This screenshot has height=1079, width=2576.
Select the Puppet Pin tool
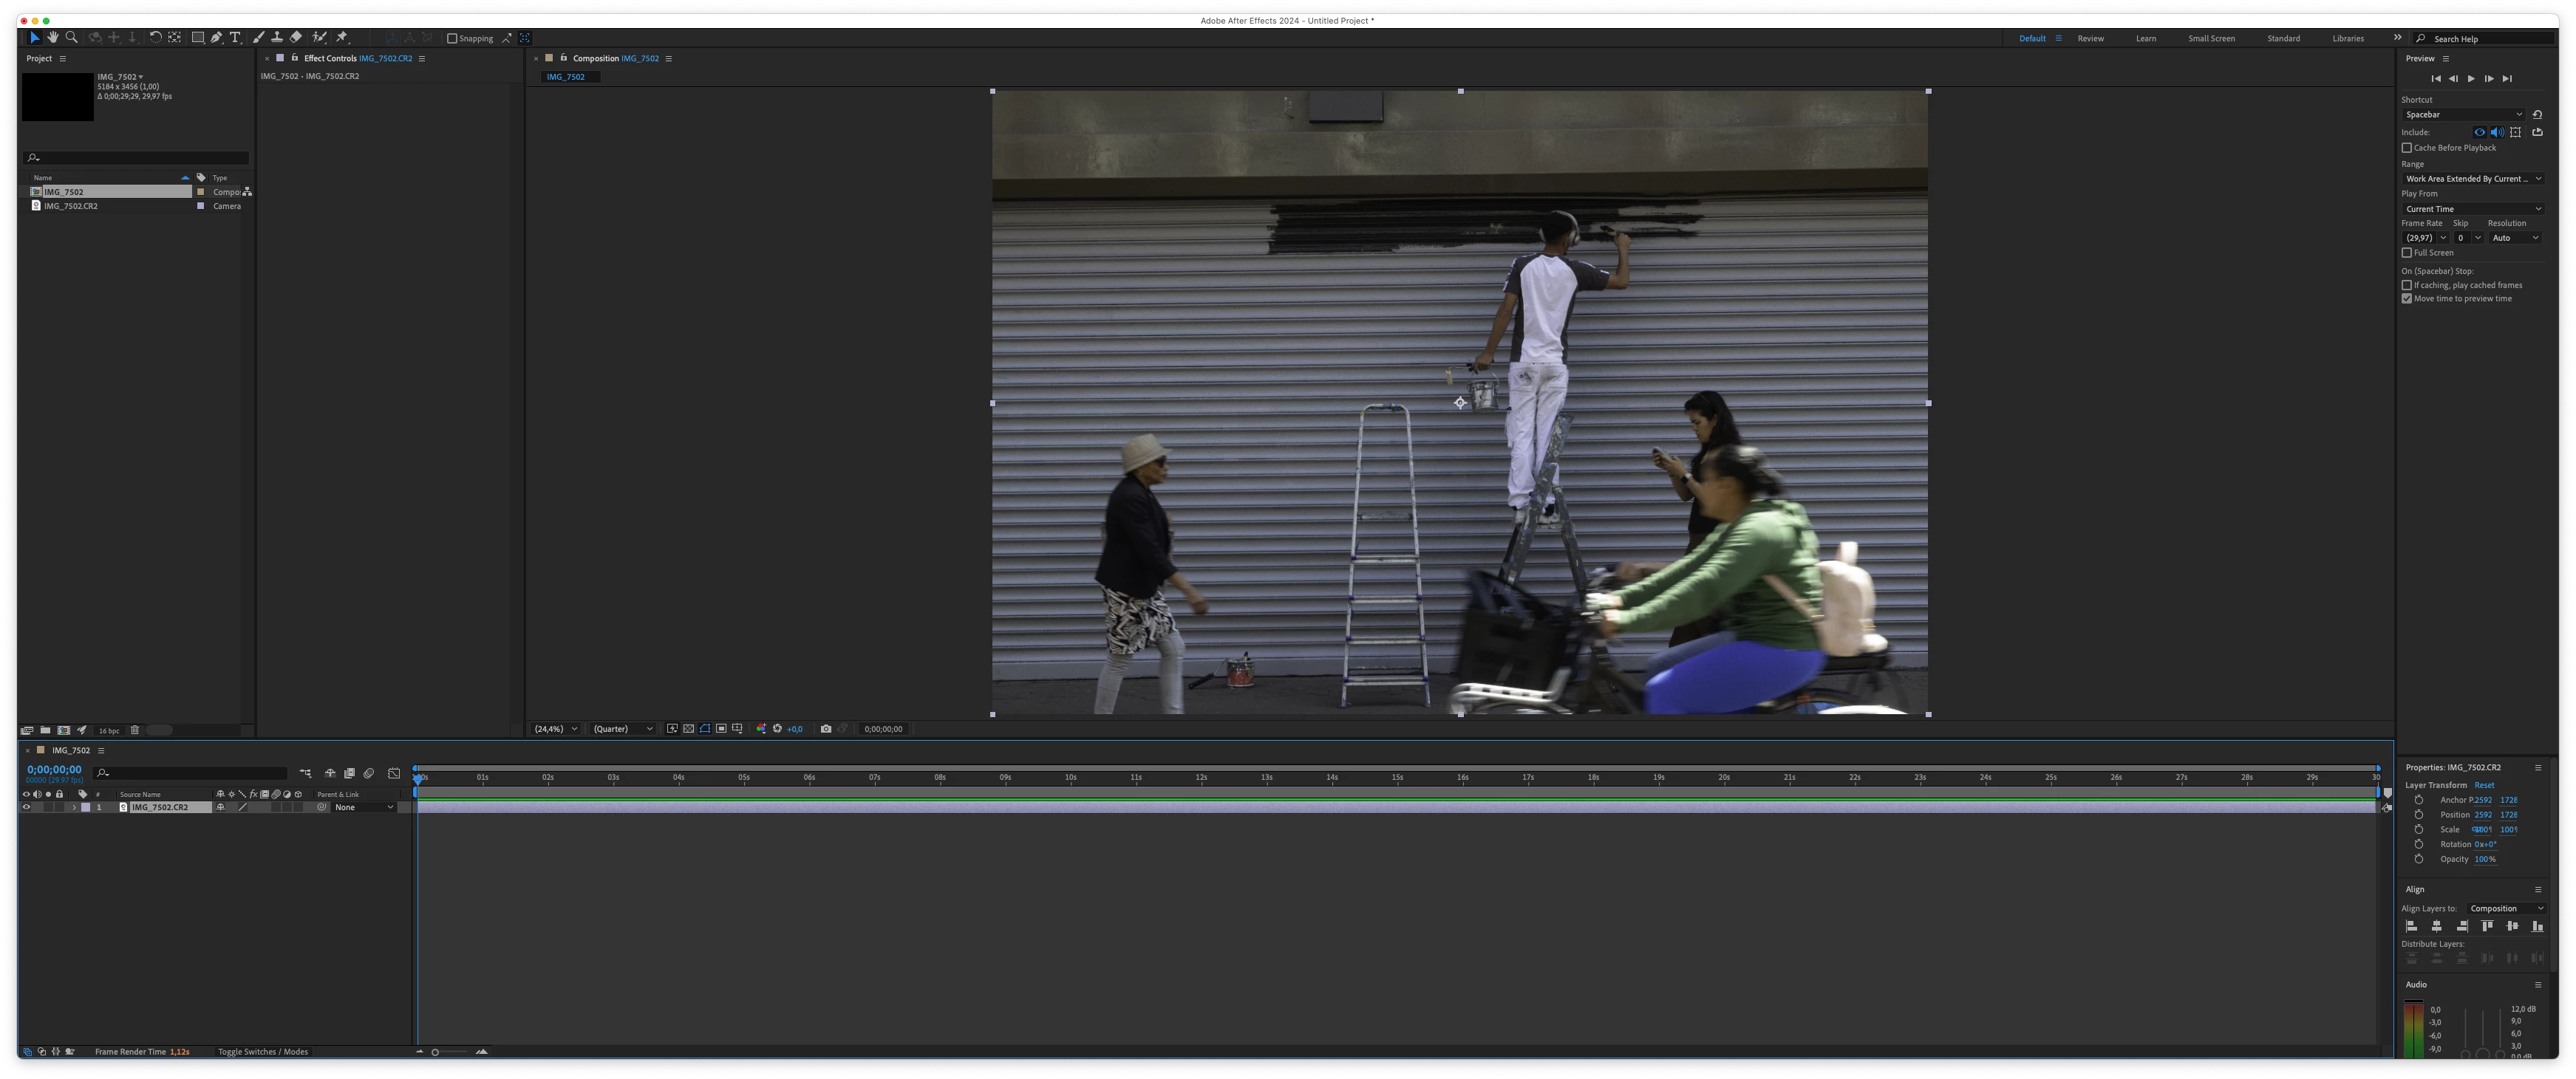coord(342,38)
